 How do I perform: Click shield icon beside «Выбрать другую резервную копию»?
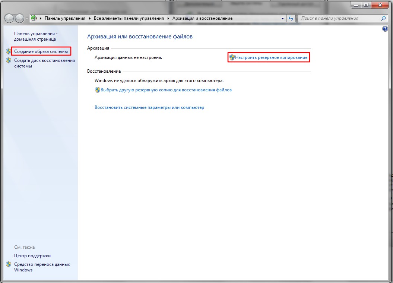coord(98,90)
